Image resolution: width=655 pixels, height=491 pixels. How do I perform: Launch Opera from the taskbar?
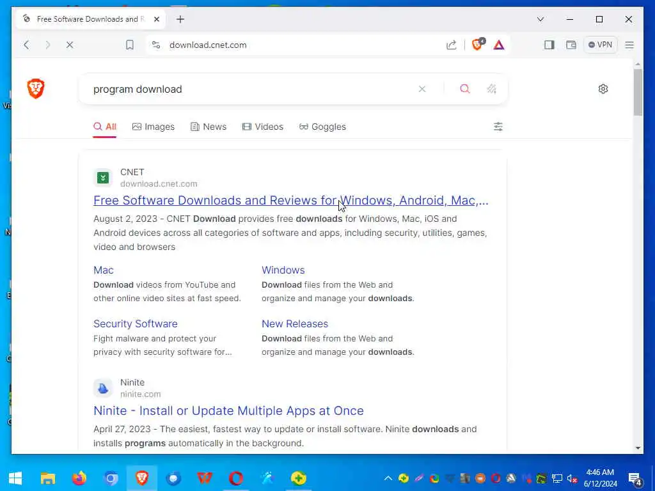click(x=236, y=478)
